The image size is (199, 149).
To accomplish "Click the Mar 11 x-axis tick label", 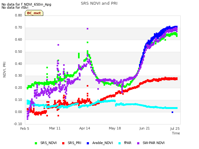I will [x=55, y=128].
